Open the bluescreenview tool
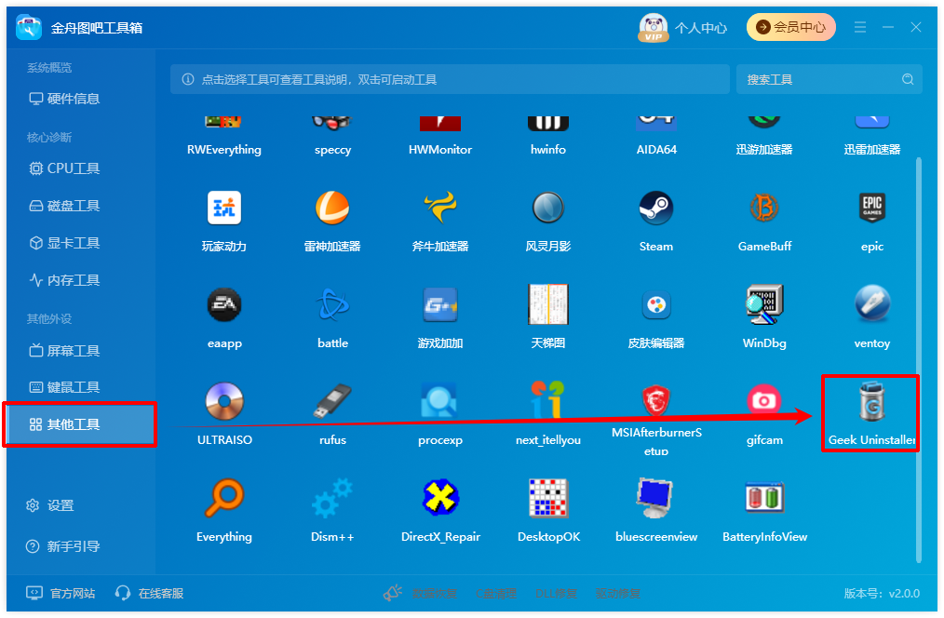Viewport: 944px width, 618px height. pyautogui.click(x=656, y=498)
